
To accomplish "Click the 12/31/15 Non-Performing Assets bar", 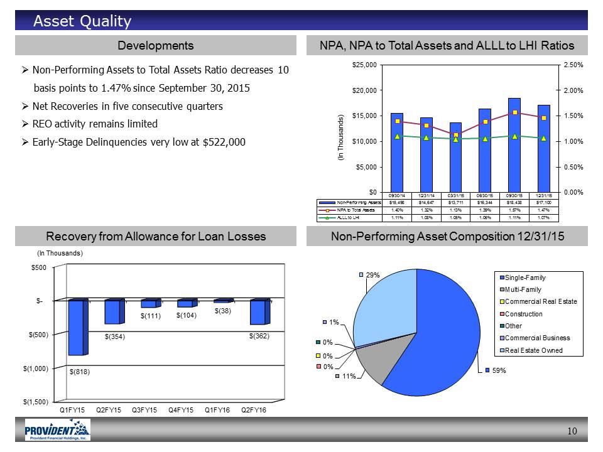I will coord(544,149).
